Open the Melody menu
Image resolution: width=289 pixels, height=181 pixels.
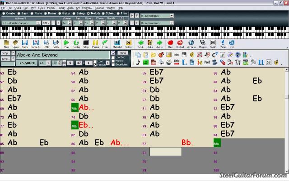[51, 8]
